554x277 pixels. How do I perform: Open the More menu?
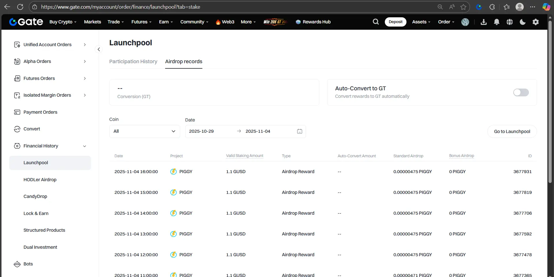[x=248, y=22]
